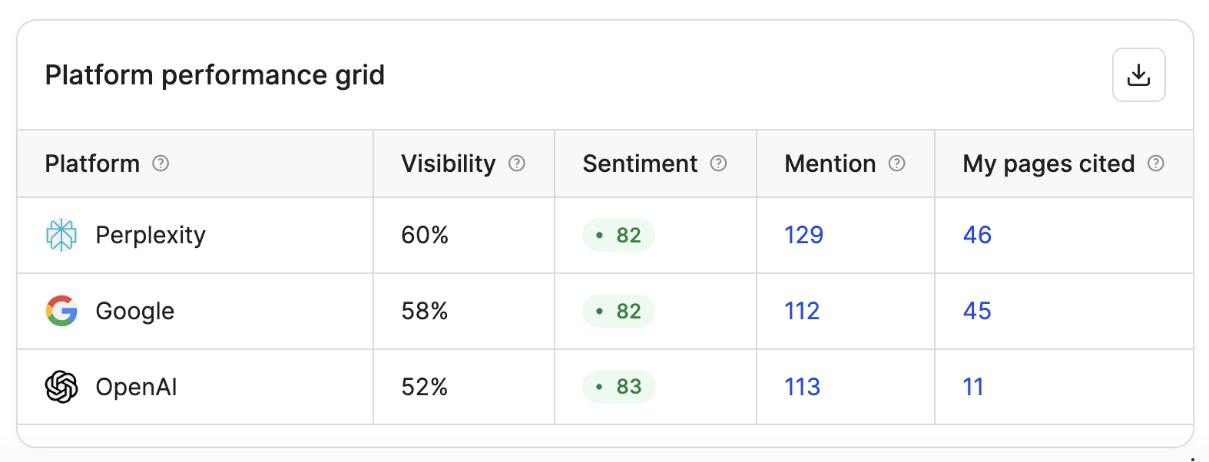The image size is (1209, 462).
Task: Click the OpenAI logo icon
Action: (61, 387)
